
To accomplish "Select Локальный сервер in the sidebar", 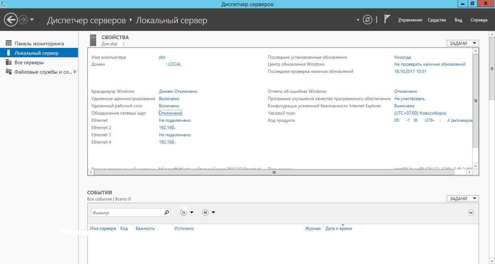I will click(39, 53).
